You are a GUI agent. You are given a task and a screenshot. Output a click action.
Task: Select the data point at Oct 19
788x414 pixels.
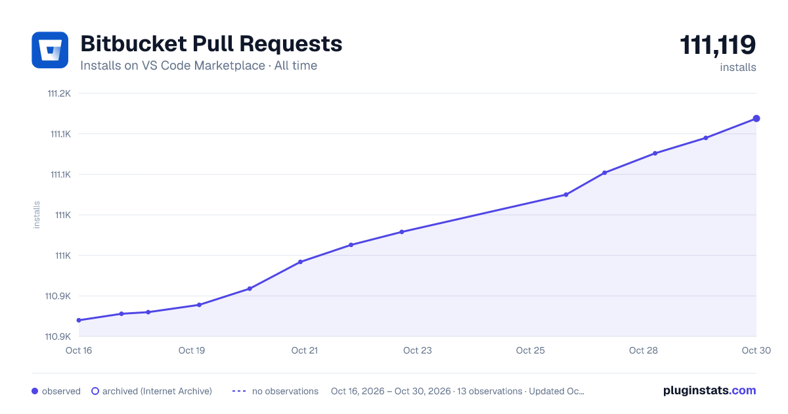(199, 305)
